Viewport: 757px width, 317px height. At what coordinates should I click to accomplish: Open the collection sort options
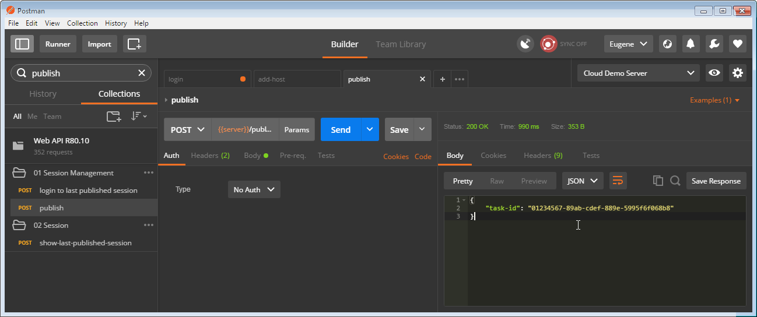click(x=139, y=117)
